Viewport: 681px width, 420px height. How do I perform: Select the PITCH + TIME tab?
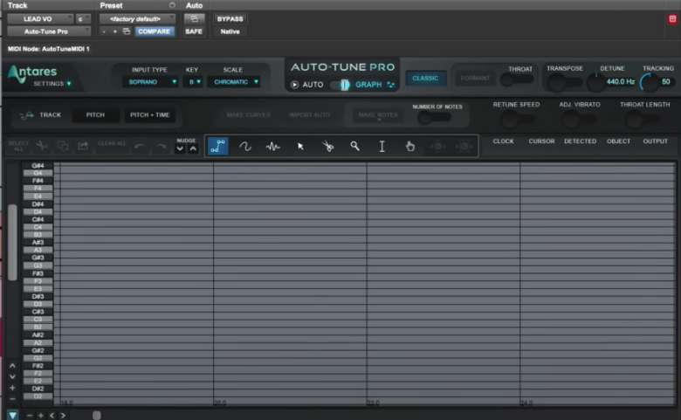click(x=150, y=115)
